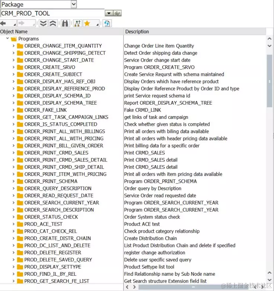Click the favorites star icon

tap(87, 23)
